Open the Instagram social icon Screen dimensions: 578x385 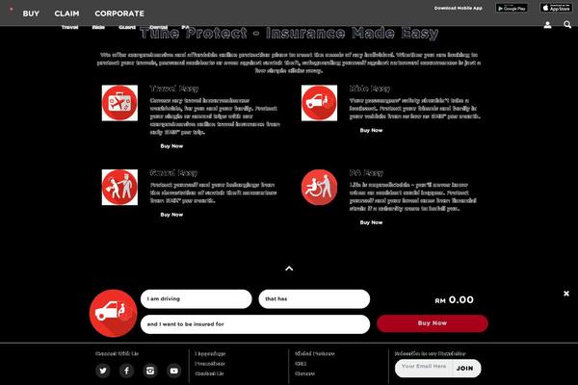pyautogui.click(x=150, y=371)
